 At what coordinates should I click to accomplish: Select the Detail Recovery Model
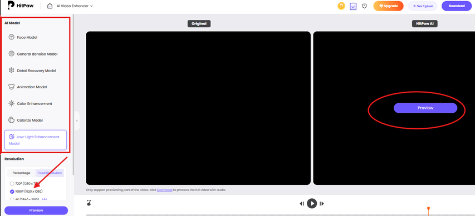(x=36, y=71)
